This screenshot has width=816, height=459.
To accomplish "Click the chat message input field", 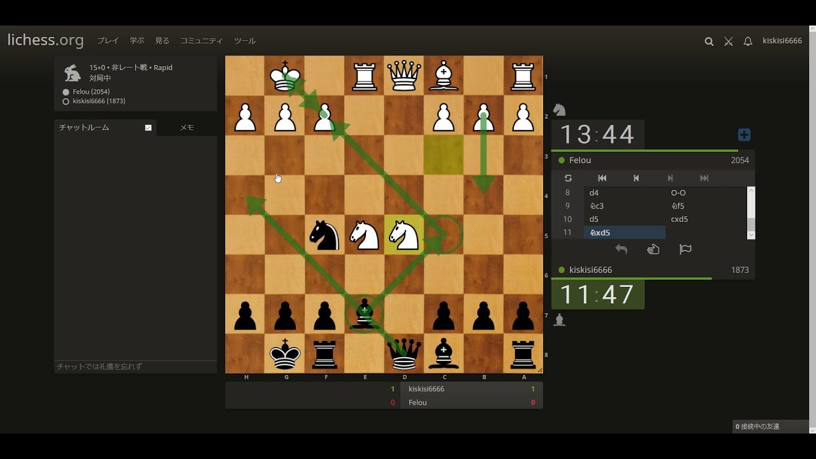I will point(135,367).
